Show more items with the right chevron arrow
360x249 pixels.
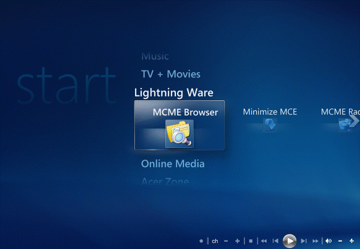(x=354, y=121)
